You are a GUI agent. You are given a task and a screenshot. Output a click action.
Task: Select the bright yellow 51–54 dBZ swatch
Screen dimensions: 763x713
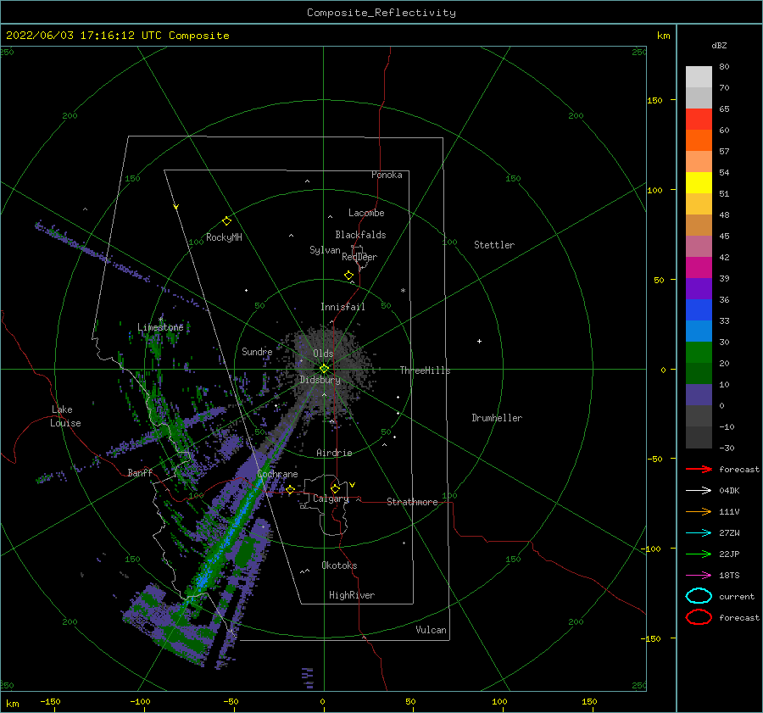click(x=699, y=183)
